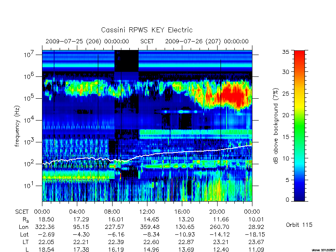Click the 0 color scale label
This screenshot has height=252, width=336.
coord(287,200)
